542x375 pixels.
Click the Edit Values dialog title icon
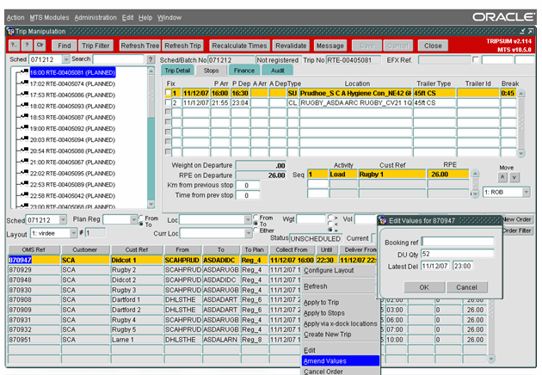click(383, 220)
